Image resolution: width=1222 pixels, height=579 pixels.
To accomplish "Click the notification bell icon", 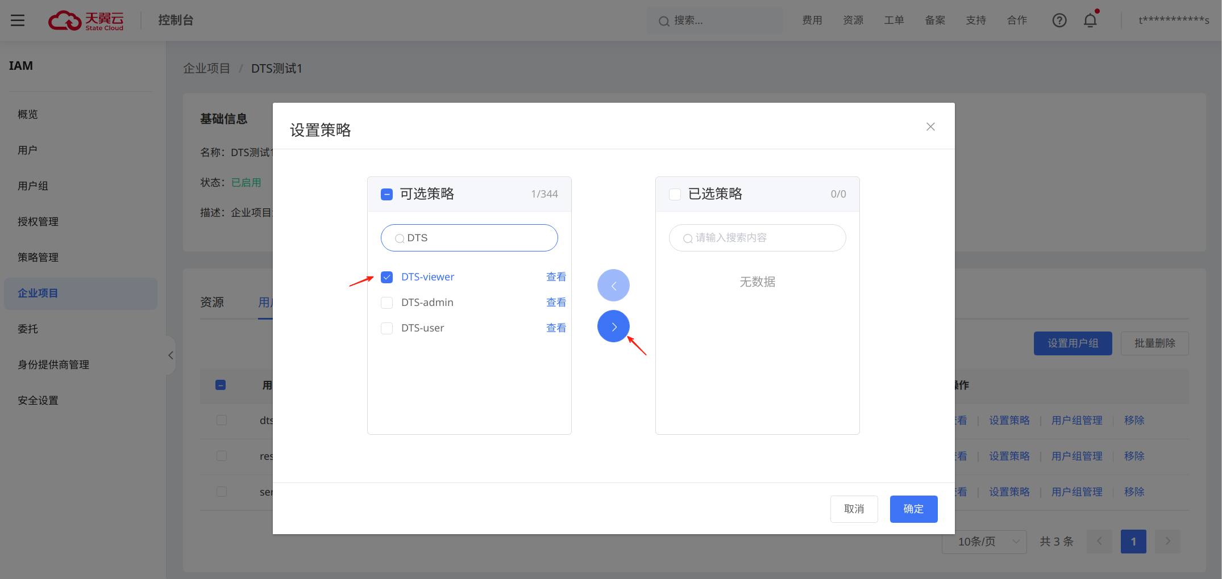I will tap(1090, 20).
